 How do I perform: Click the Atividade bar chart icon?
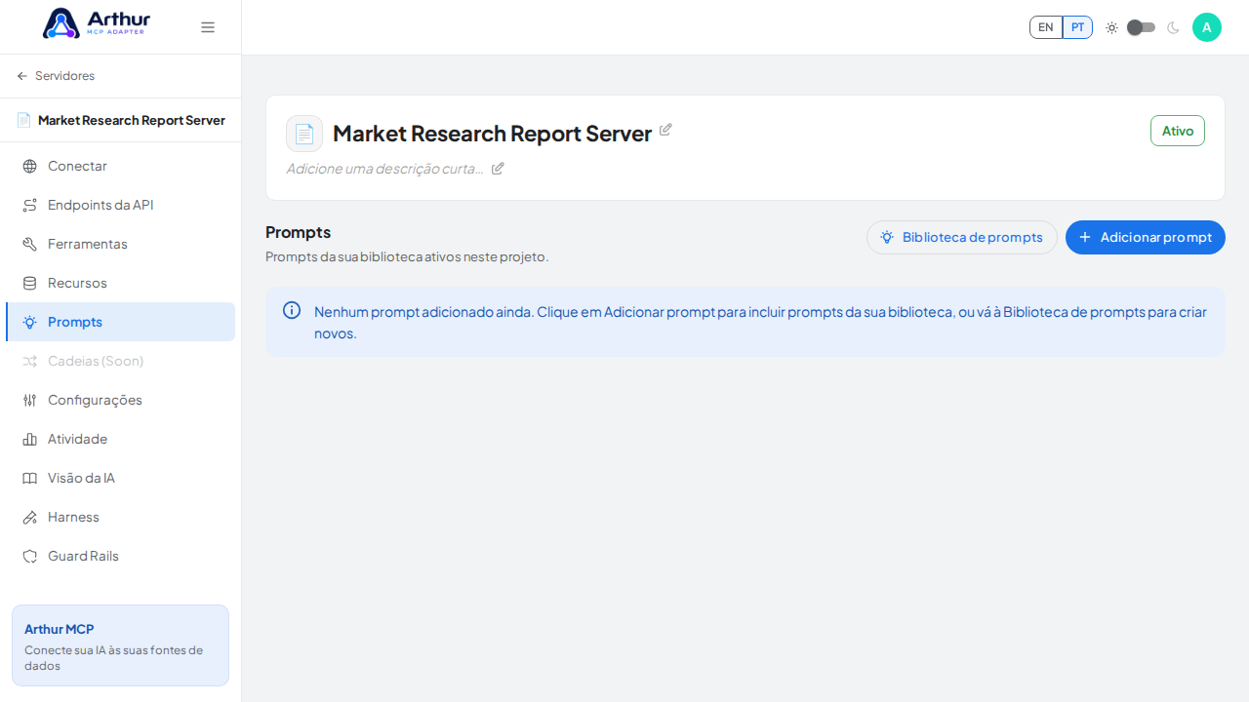[29, 439]
